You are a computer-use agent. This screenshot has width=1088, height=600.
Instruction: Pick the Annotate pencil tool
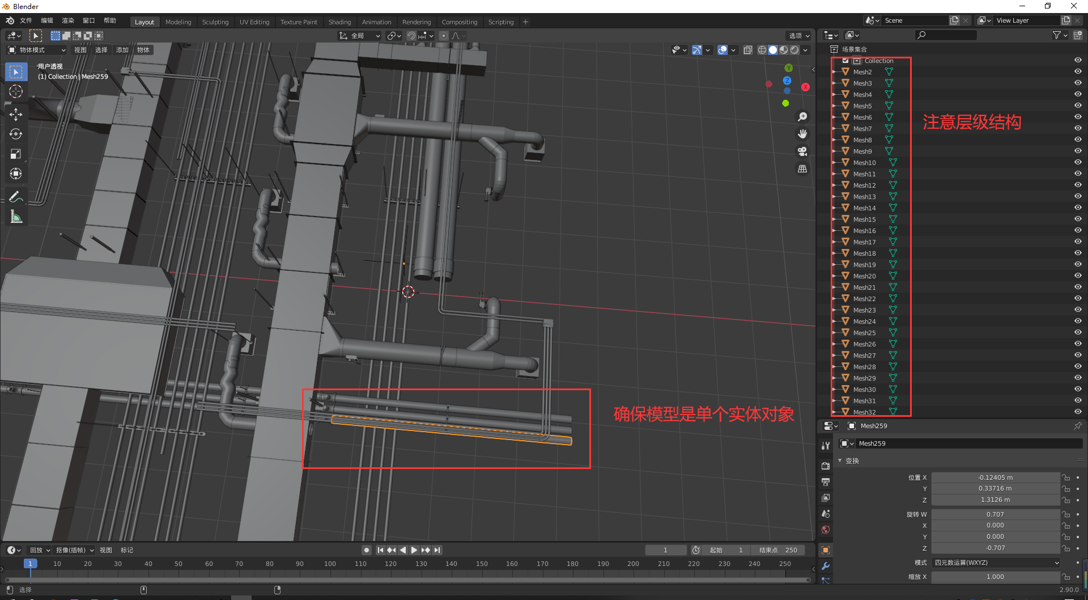[16, 197]
